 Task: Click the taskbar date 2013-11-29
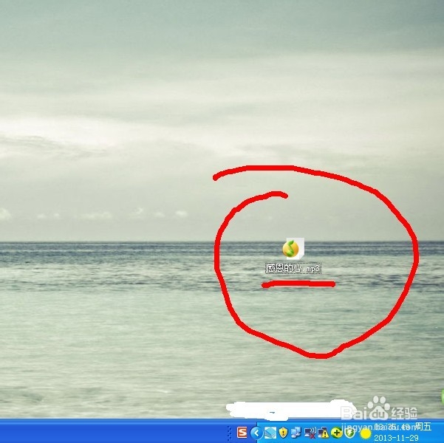pos(397,438)
